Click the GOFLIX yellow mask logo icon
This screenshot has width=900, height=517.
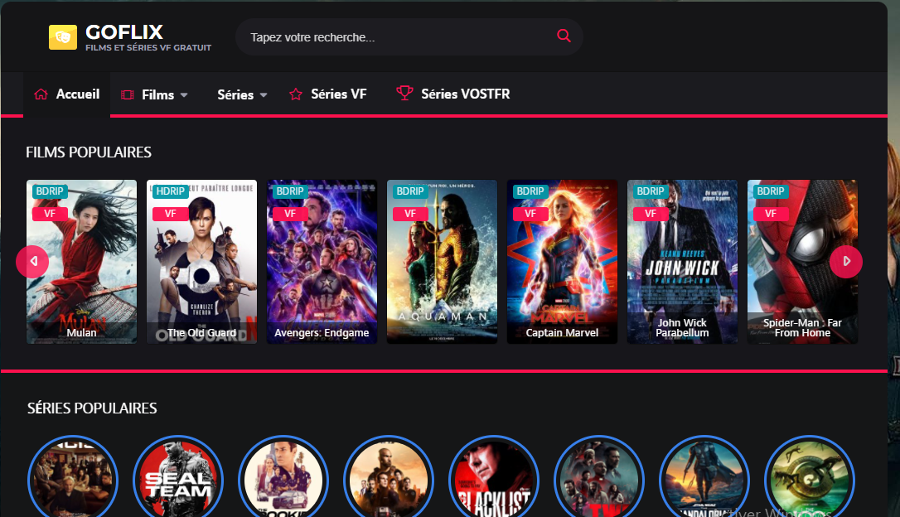(62, 37)
